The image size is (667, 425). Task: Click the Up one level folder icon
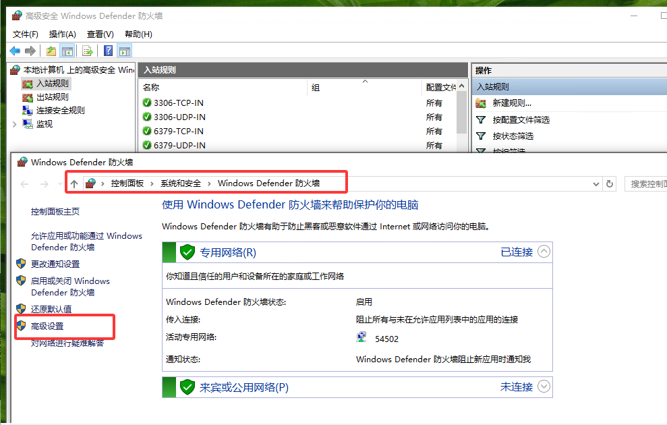coord(51,51)
